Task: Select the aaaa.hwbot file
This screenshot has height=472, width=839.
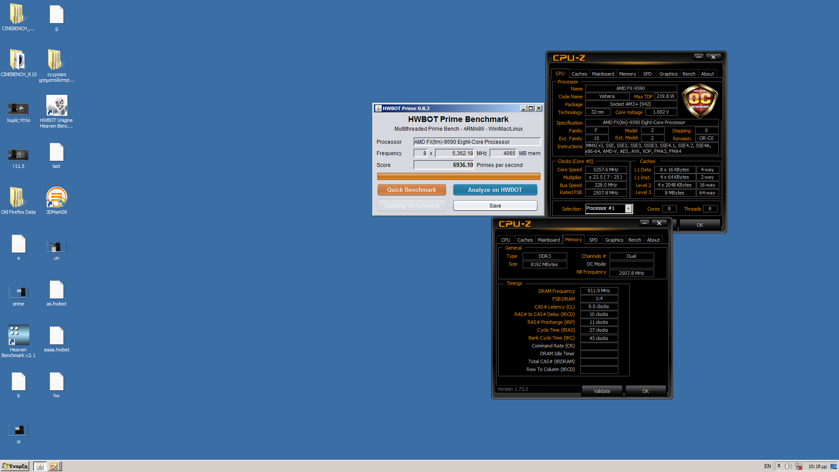Action: pyautogui.click(x=56, y=339)
